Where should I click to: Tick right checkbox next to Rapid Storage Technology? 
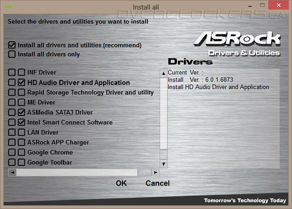(21, 92)
